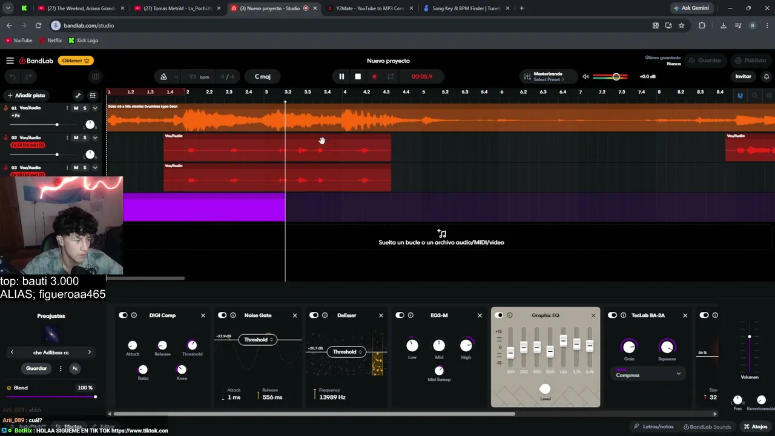The height and width of the screenshot is (436, 775).
Task: Show info for the DeEsser effect
Action: coord(325,315)
